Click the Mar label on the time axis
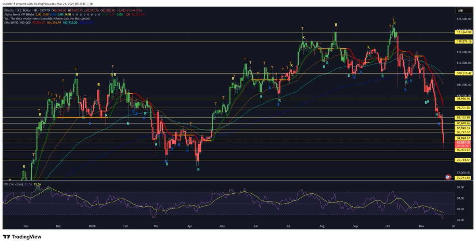This screenshot has height=244, width=476. 156,227
